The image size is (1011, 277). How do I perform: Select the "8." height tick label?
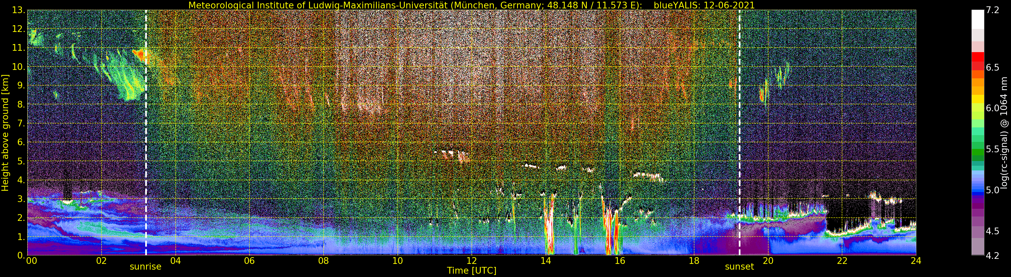21,105
